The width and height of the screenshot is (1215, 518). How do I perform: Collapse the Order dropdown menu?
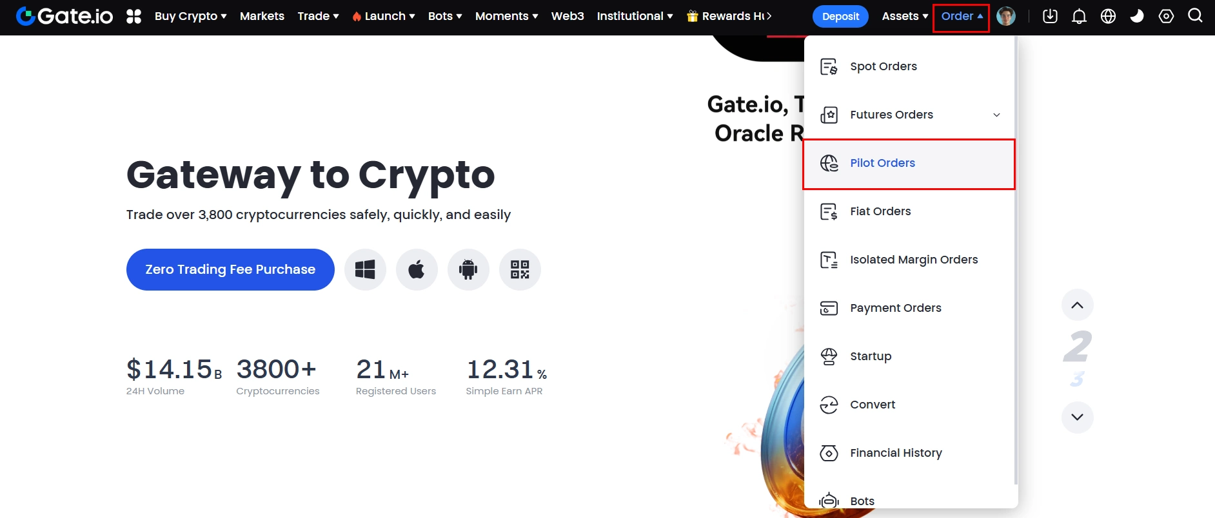tap(962, 16)
